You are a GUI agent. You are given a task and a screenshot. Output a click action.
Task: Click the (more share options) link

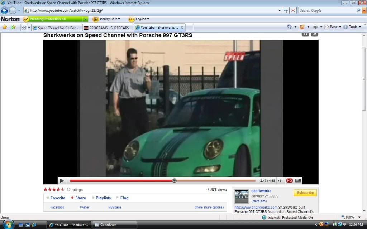tap(209, 207)
